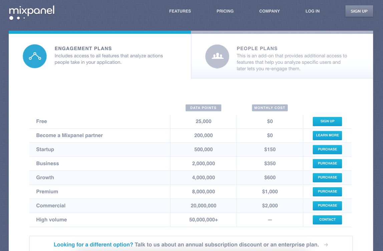This screenshot has height=251, width=383.
Task: Select the People Plans users icon
Action: pos(217,56)
